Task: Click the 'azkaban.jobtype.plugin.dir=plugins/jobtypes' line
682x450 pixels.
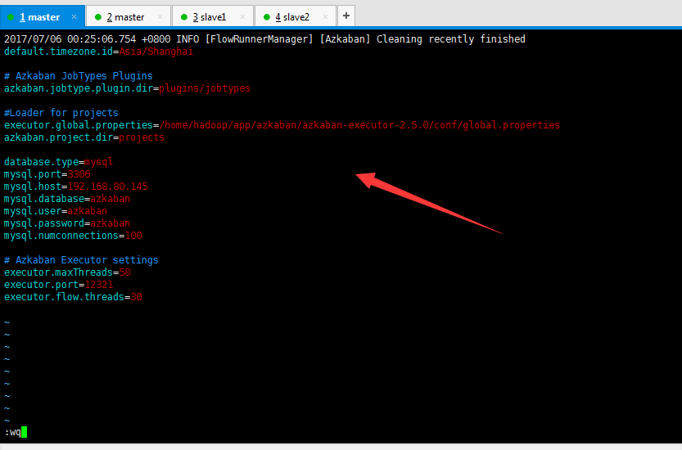Action: point(127,88)
